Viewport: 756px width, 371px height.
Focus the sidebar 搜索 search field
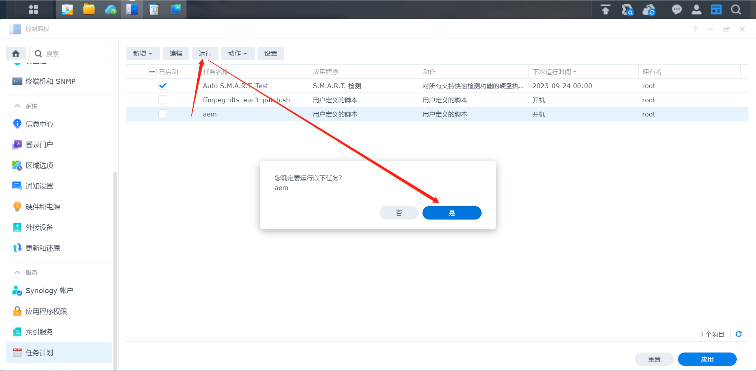tap(70, 54)
